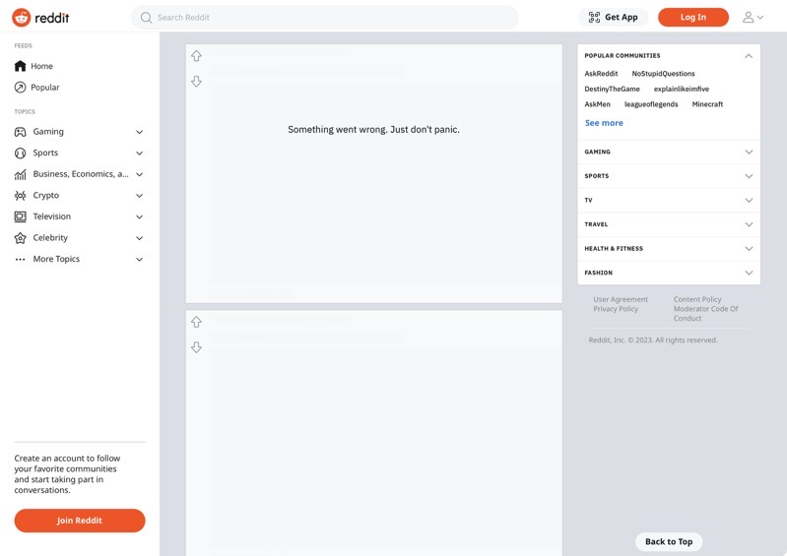787x556 pixels.
Task: Upvote the first post
Action: (196, 56)
